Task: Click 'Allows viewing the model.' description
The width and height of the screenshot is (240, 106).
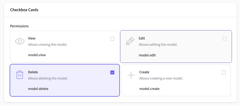Action: click(48, 45)
